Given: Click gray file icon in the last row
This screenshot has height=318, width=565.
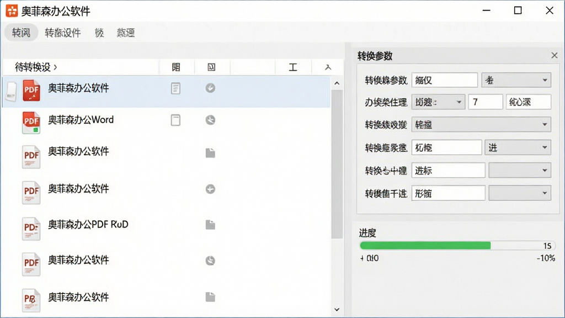Looking at the screenshot, I should point(210,296).
